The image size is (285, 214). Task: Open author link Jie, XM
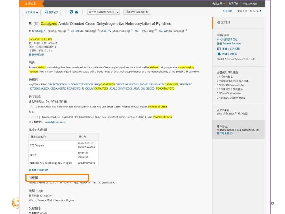pyautogui.click(x=75, y=31)
